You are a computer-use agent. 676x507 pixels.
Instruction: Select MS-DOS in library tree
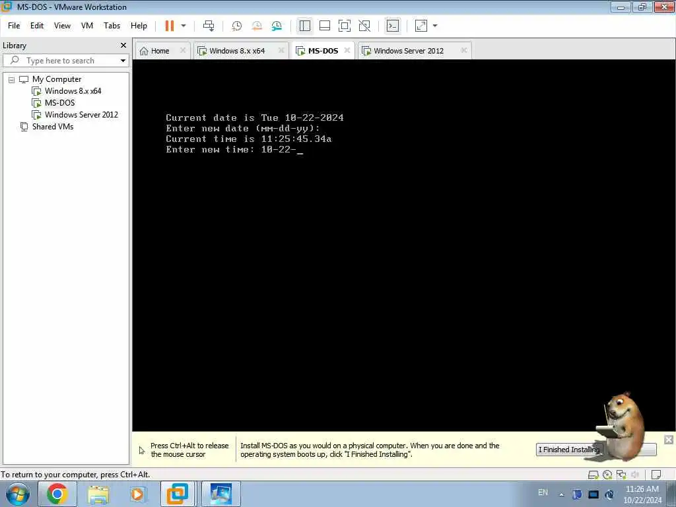[x=59, y=103]
